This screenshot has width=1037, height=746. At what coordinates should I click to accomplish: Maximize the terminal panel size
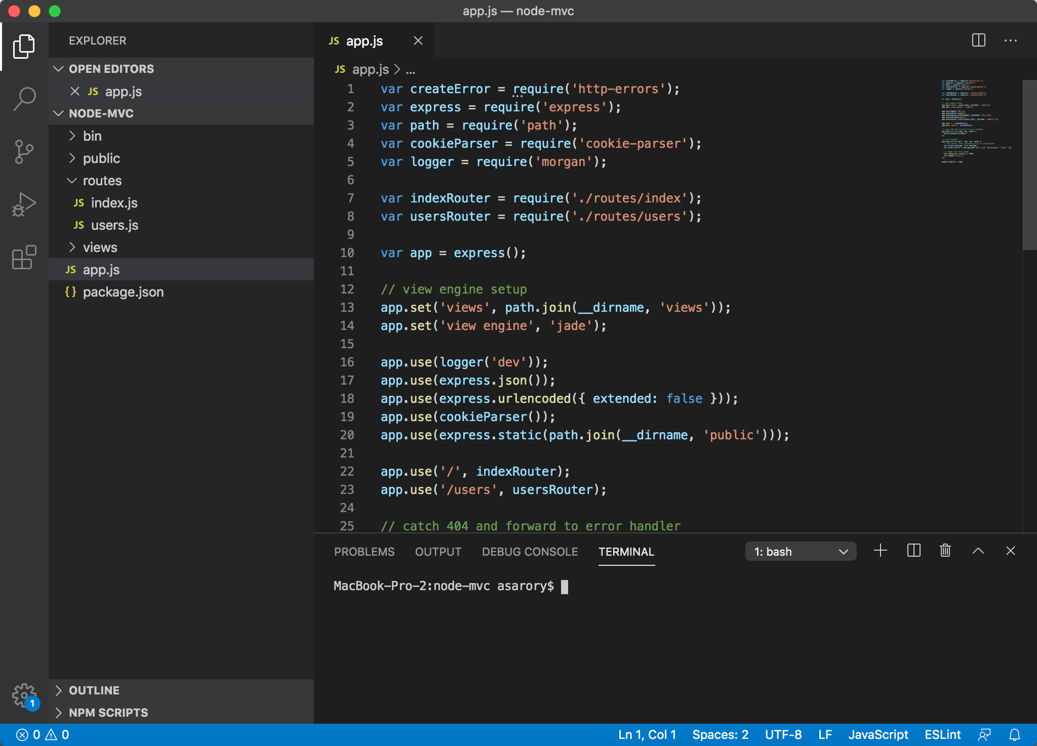click(978, 551)
